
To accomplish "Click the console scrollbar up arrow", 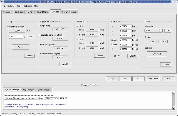I will [x=174, y=93].
